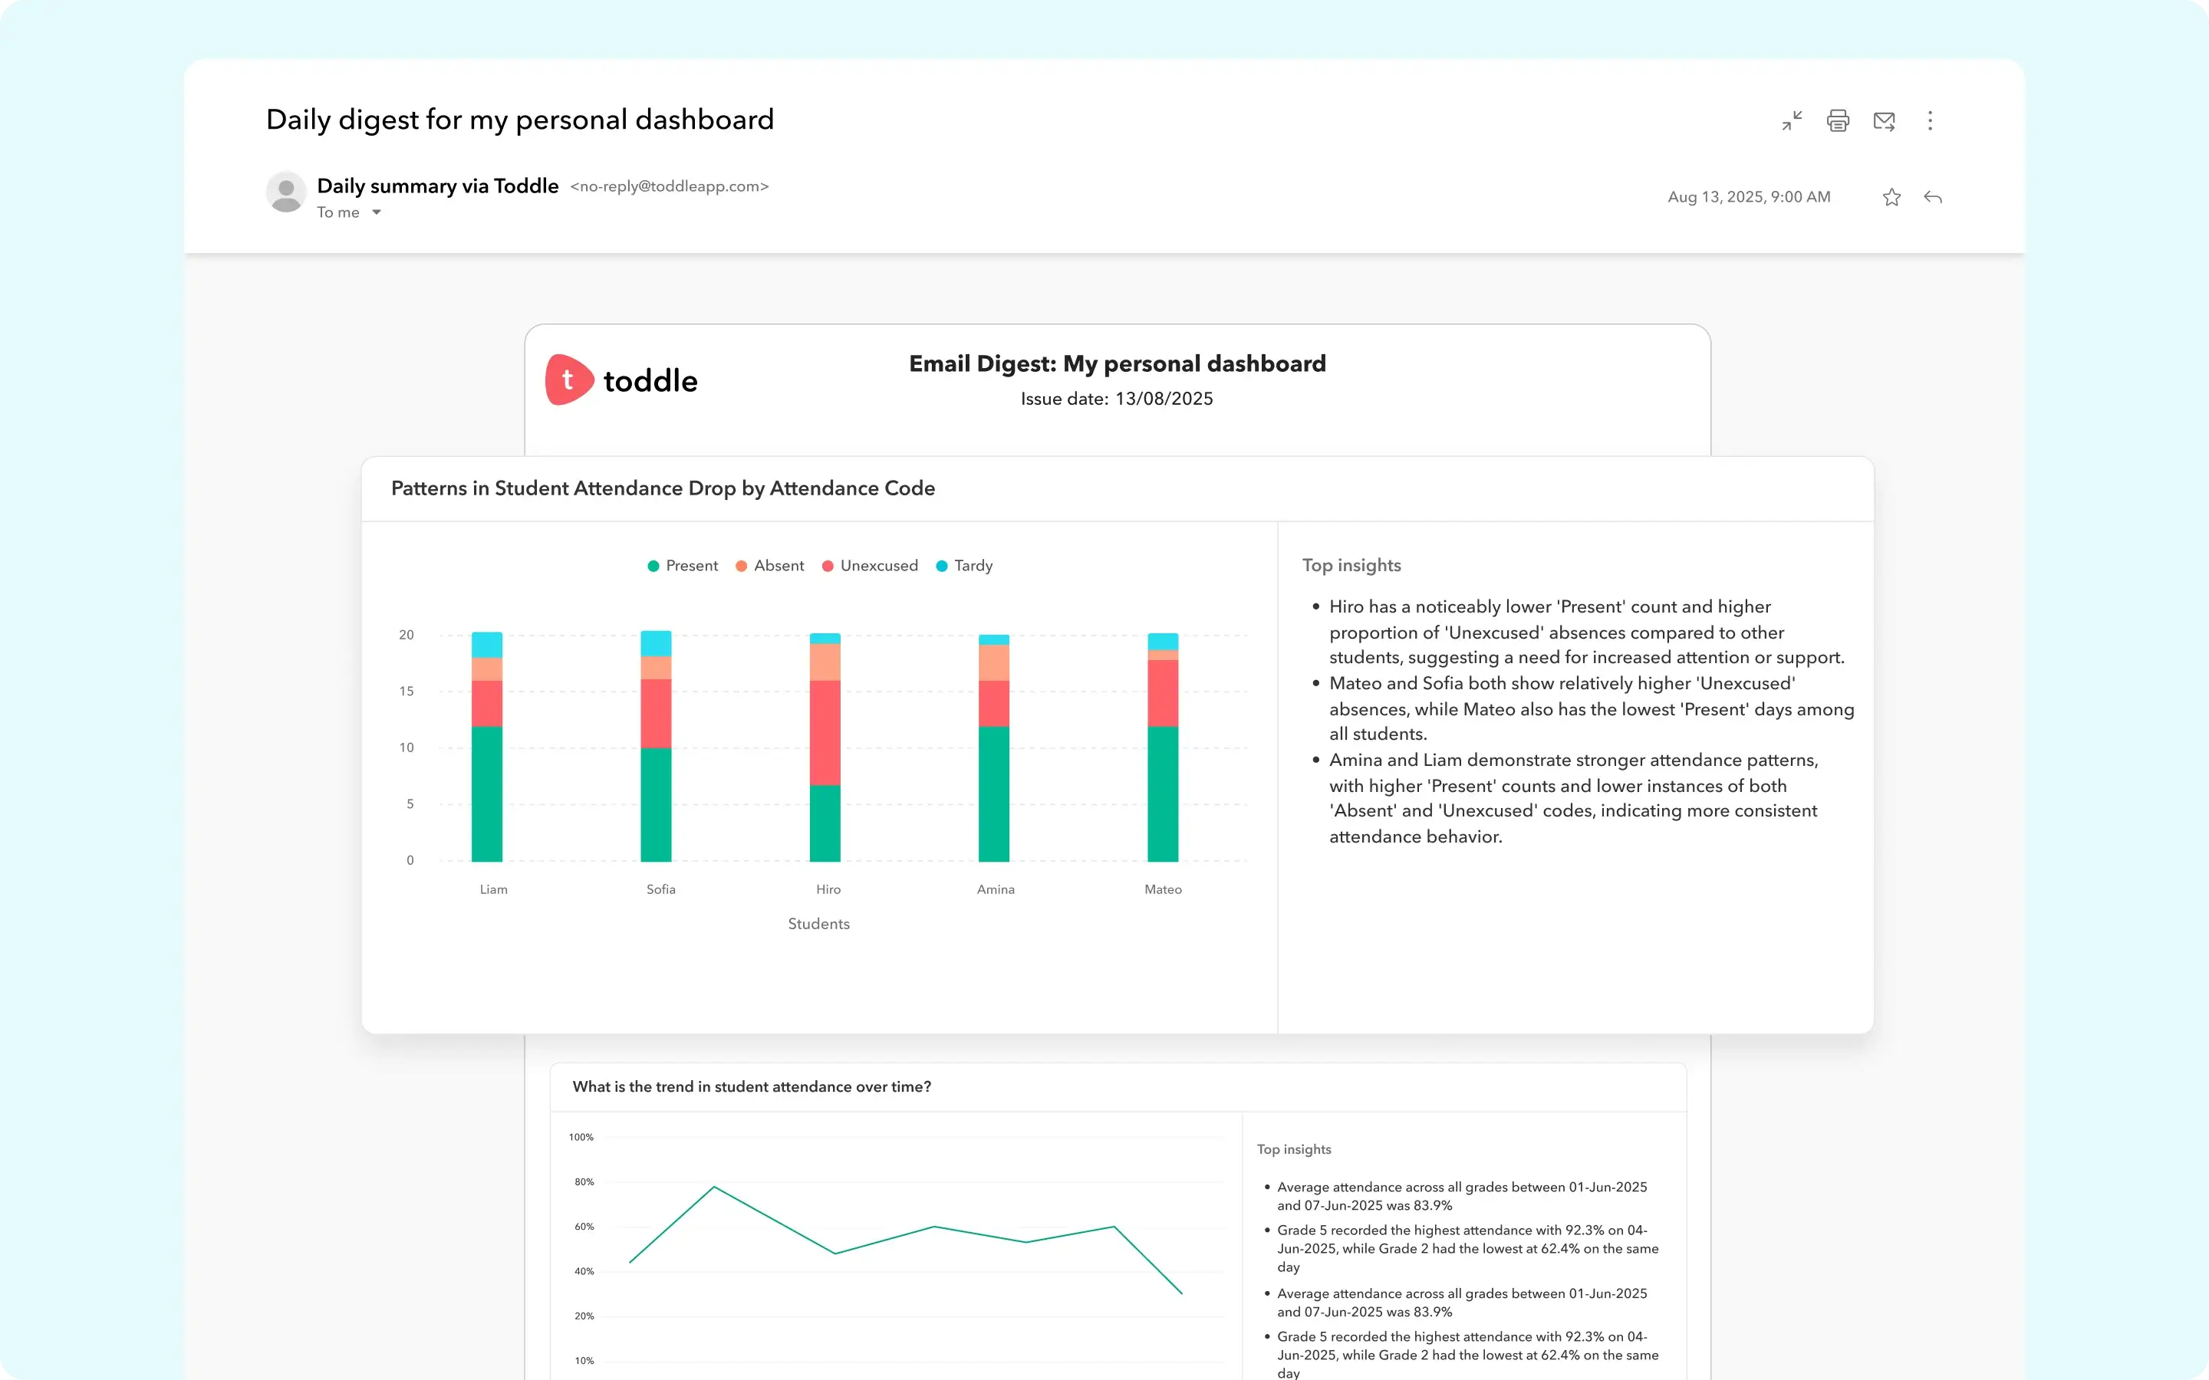The width and height of the screenshot is (2209, 1380).
Task: Open the three-dot more options menu
Action: 1930,120
